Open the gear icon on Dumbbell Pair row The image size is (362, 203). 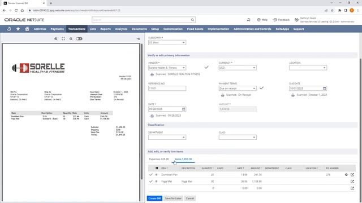click(x=346, y=175)
